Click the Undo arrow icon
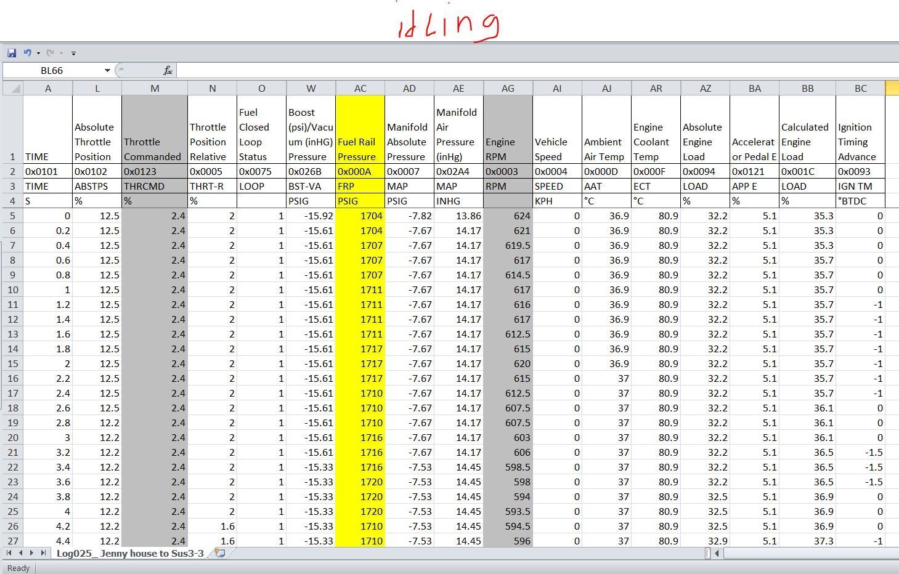Viewport: 899px width, 574px height. click(27, 53)
